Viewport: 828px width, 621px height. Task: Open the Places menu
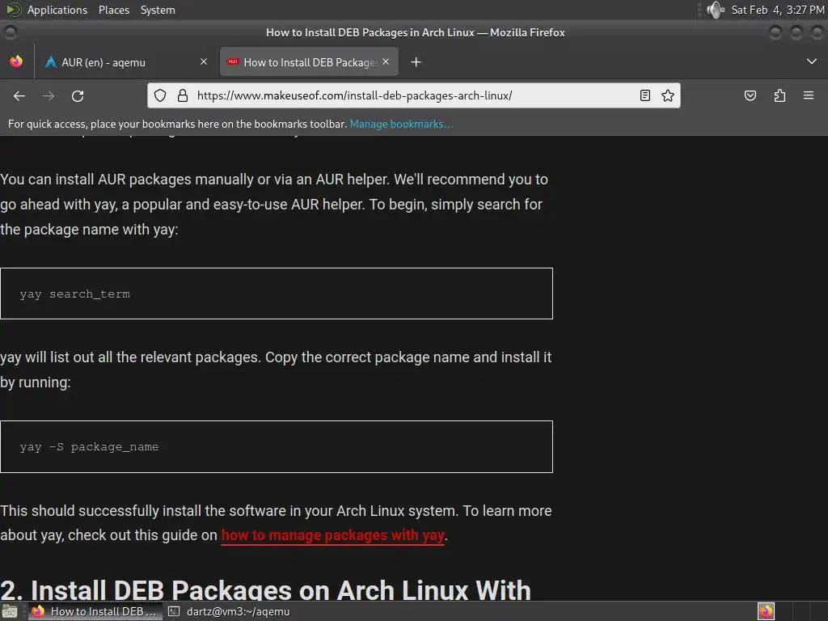pyautogui.click(x=113, y=10)
